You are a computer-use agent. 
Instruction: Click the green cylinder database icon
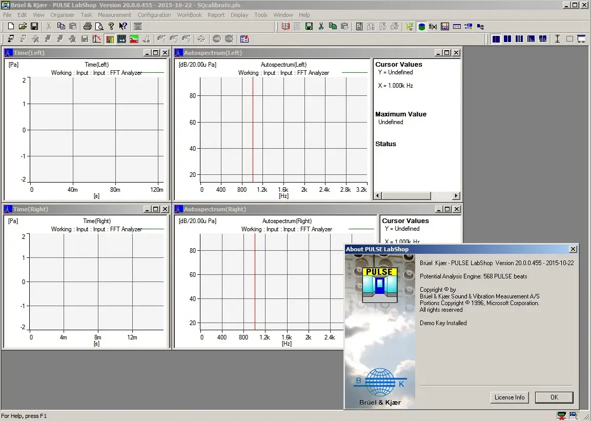pyautogui.click(x=421, y=27)
